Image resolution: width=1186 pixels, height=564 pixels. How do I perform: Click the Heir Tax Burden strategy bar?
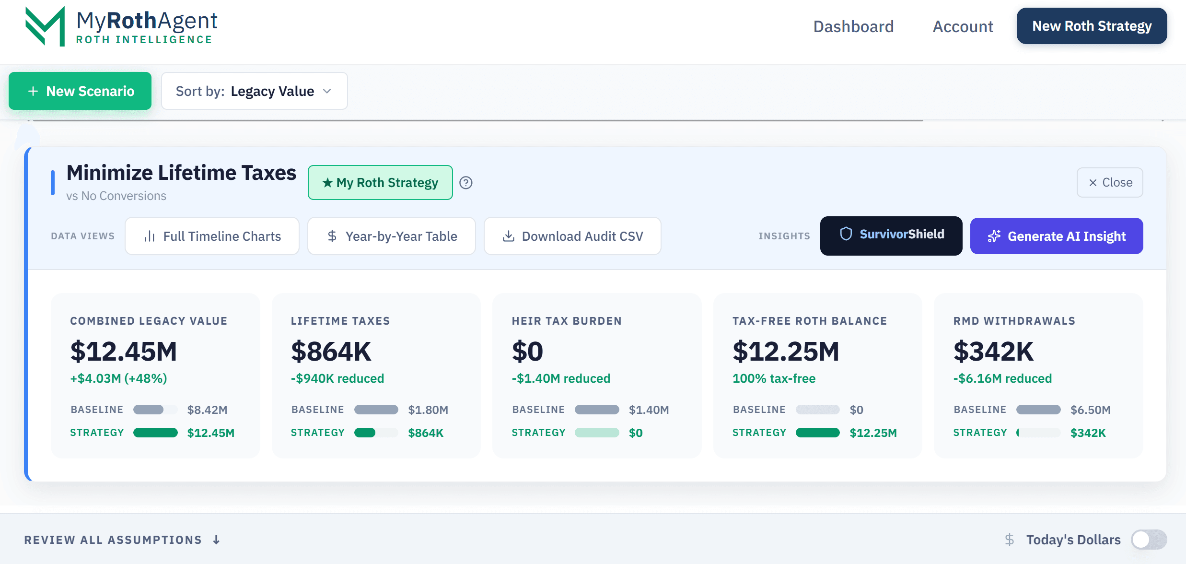click(597, 433)
